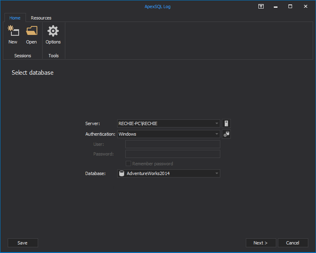Switch to the Resources tab
The height and width of the screenshot is (253, 316).
(41, 18)
